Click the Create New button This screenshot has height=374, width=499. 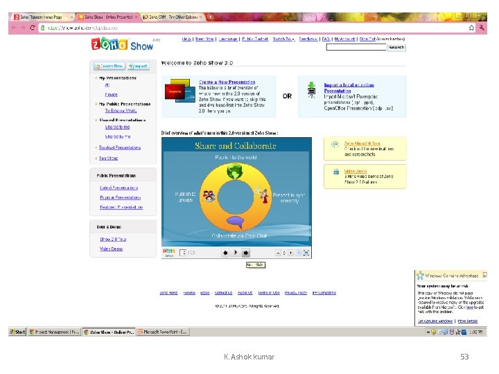110,66
